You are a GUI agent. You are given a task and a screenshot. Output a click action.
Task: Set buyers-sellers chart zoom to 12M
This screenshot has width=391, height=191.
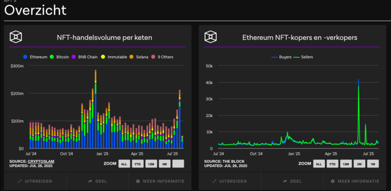point(346,163)
